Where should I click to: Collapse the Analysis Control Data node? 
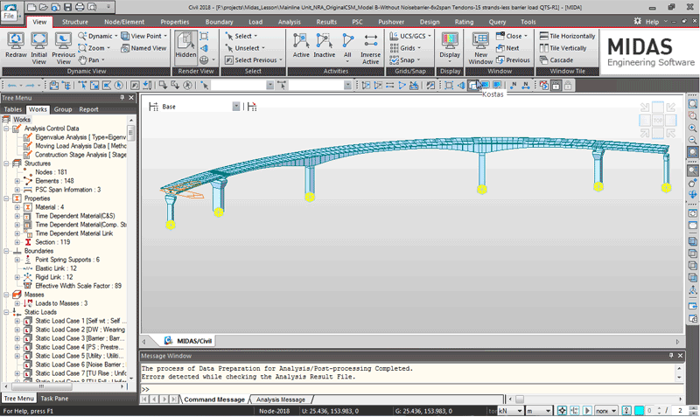click(x=6, y=129)
